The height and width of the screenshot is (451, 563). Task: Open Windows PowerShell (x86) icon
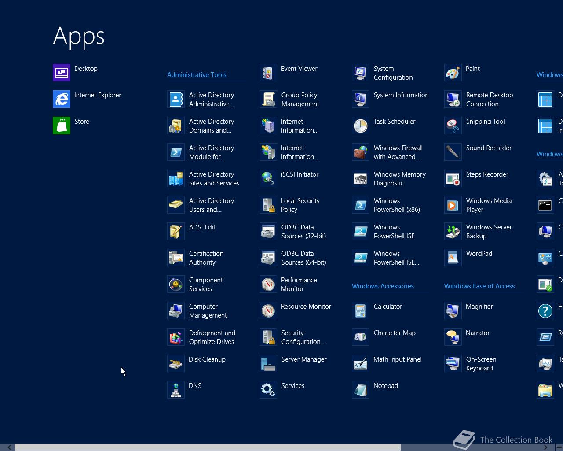pyautogui.click(x=361, y=205)
